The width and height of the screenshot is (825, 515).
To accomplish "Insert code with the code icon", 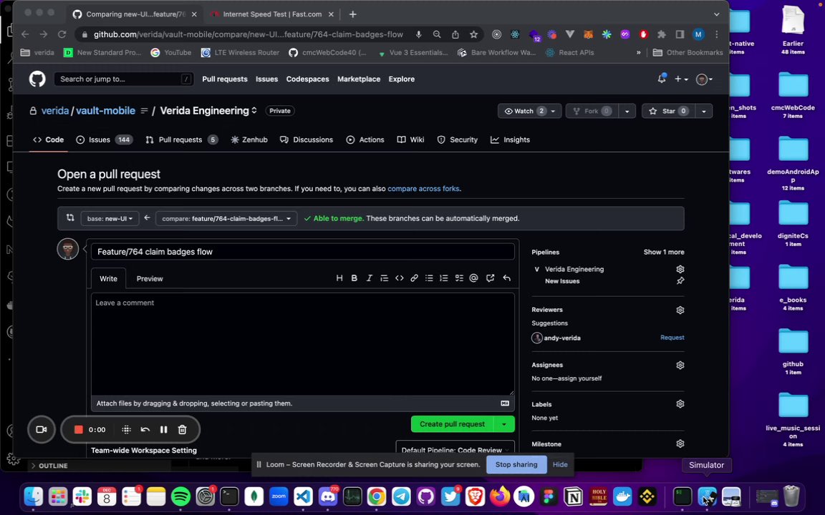I will 400,278.
